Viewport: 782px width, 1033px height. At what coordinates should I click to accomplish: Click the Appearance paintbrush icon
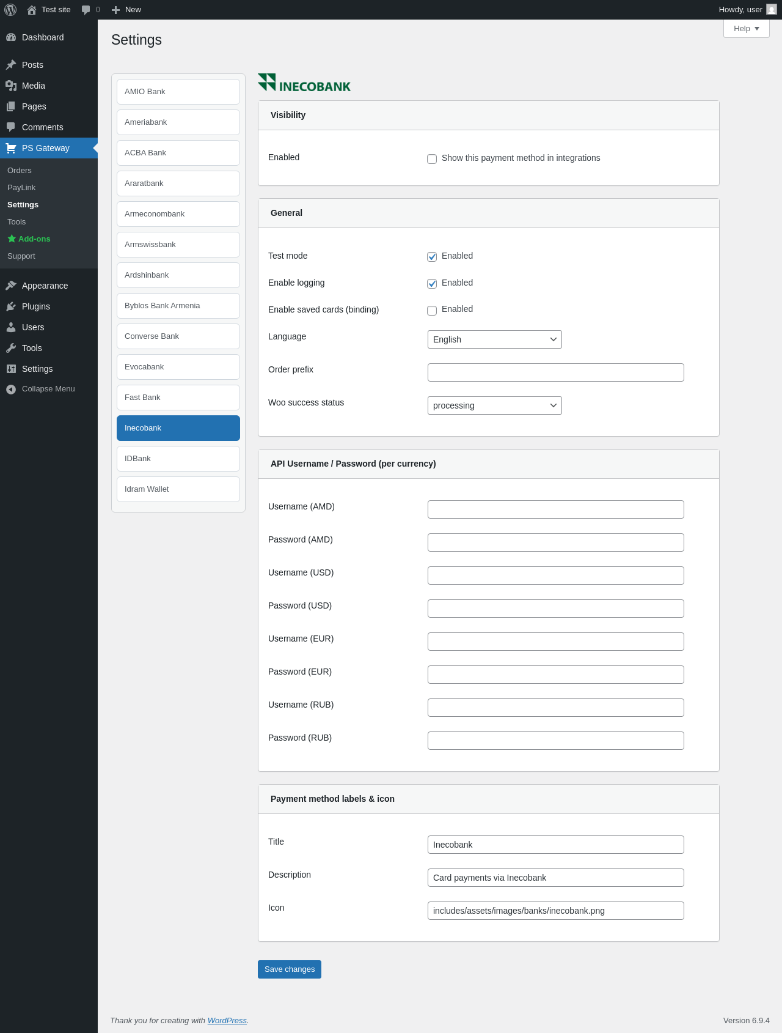click(11, 286)
